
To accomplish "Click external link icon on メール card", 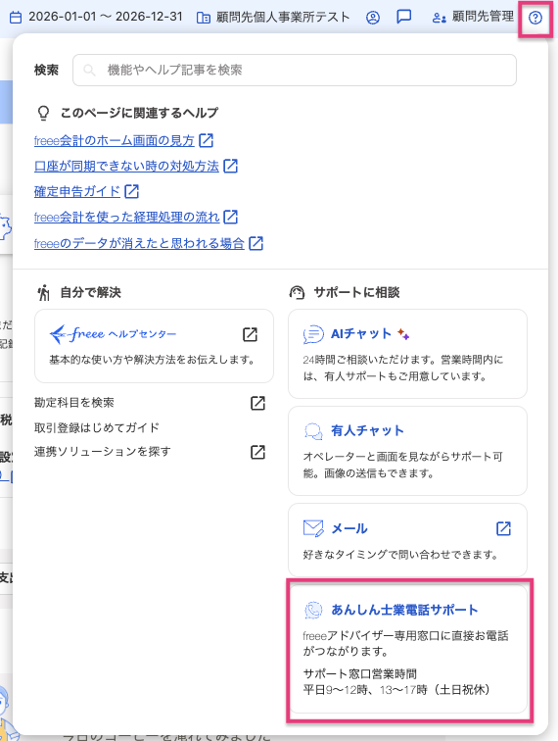I will [504, 528].
